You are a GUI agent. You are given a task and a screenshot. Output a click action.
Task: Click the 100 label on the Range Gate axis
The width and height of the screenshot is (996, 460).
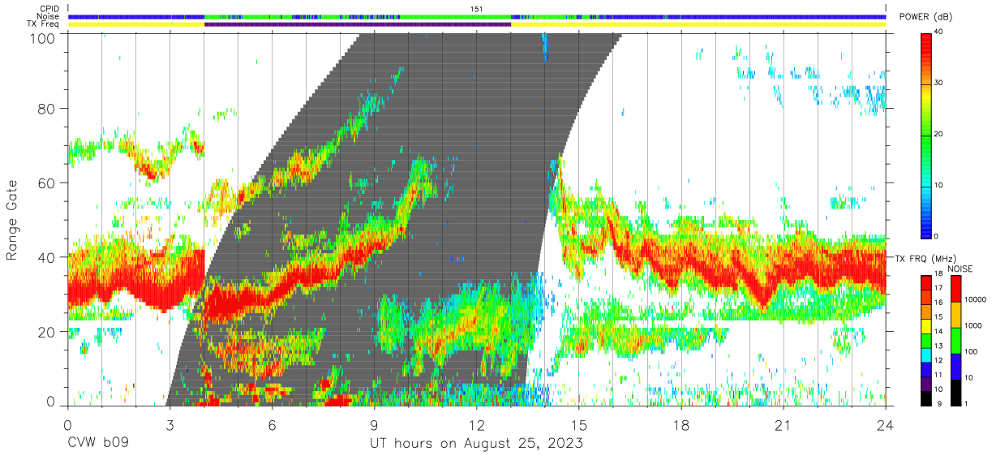(x=42, y=37)
